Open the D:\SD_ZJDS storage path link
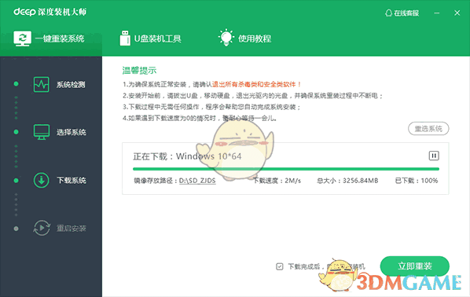 coord(197,181)
